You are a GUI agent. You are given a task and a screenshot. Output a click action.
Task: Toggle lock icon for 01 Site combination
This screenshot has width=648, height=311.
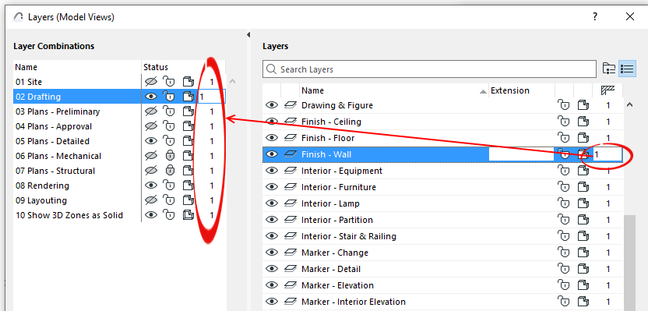pyautogui.click(x=168, y=82)
